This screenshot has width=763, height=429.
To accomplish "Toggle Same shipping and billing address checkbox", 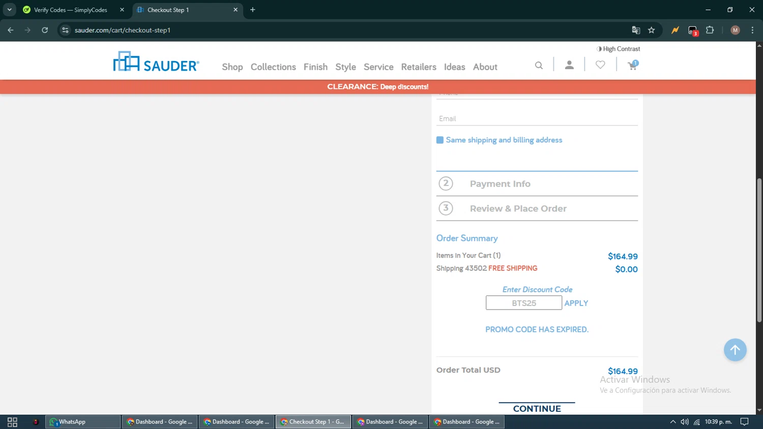I will click(440, 140).
